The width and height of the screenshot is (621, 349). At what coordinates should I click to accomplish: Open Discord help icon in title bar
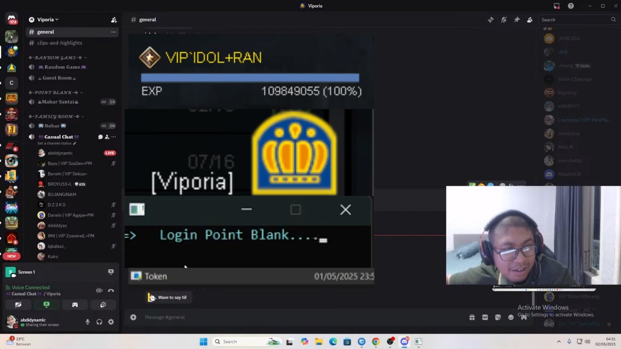click(571, 6)
